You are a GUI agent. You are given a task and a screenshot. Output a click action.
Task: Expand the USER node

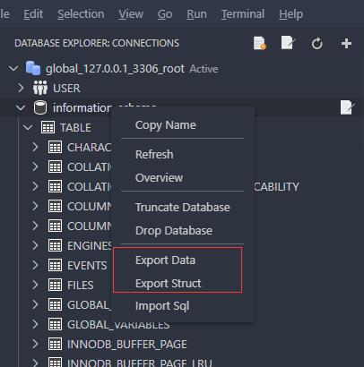click(x=21, y=88)
